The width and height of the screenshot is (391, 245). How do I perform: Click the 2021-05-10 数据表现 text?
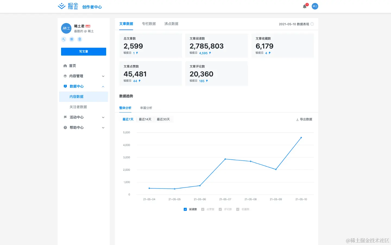point(294,24)
